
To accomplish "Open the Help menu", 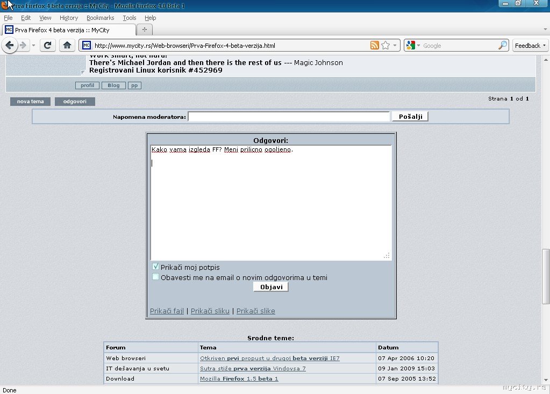I will (x=150, y=18).
